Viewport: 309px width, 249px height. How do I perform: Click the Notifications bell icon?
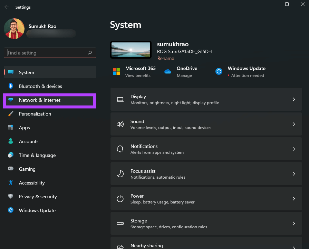[x=120, y=149]
